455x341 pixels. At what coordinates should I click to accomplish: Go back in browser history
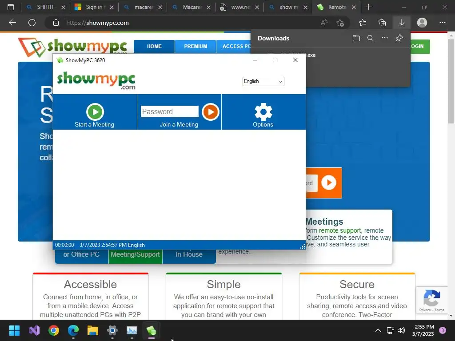click(12, 23)
